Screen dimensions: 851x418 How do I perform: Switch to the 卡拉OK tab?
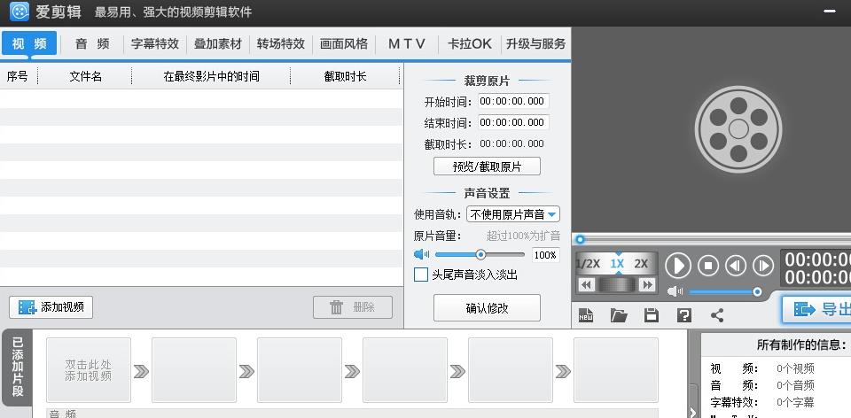(x=470, y=44)
